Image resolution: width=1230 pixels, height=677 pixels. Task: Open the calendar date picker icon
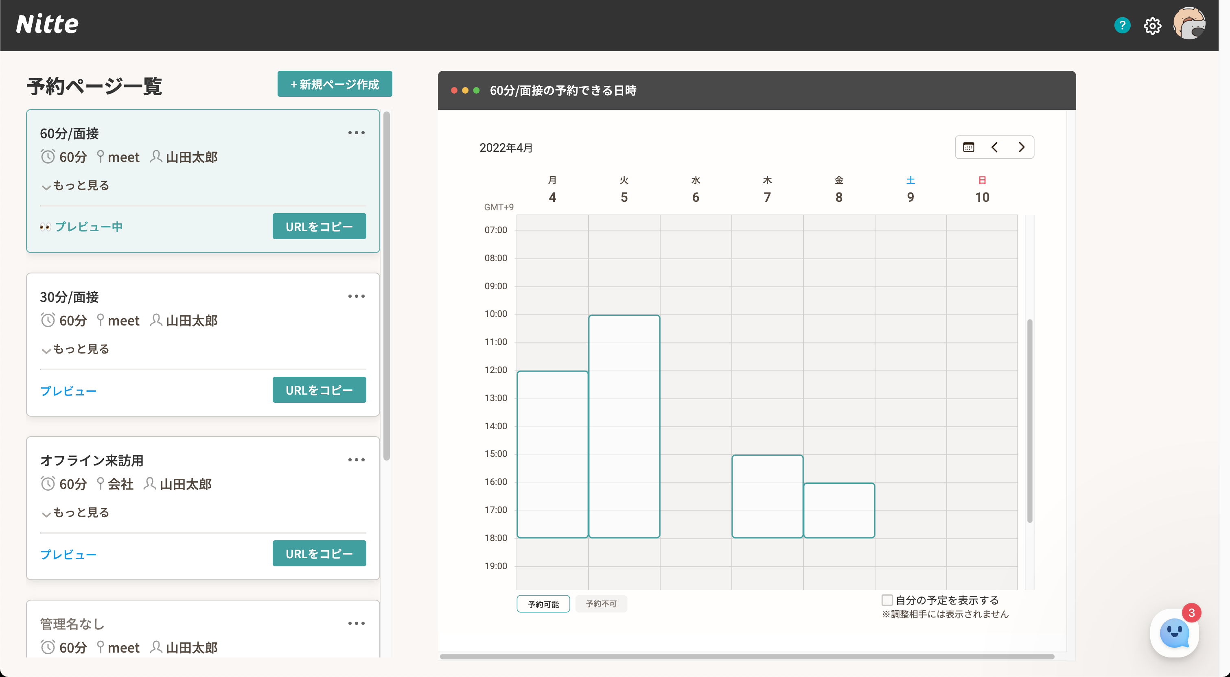[x=968, y=147]
